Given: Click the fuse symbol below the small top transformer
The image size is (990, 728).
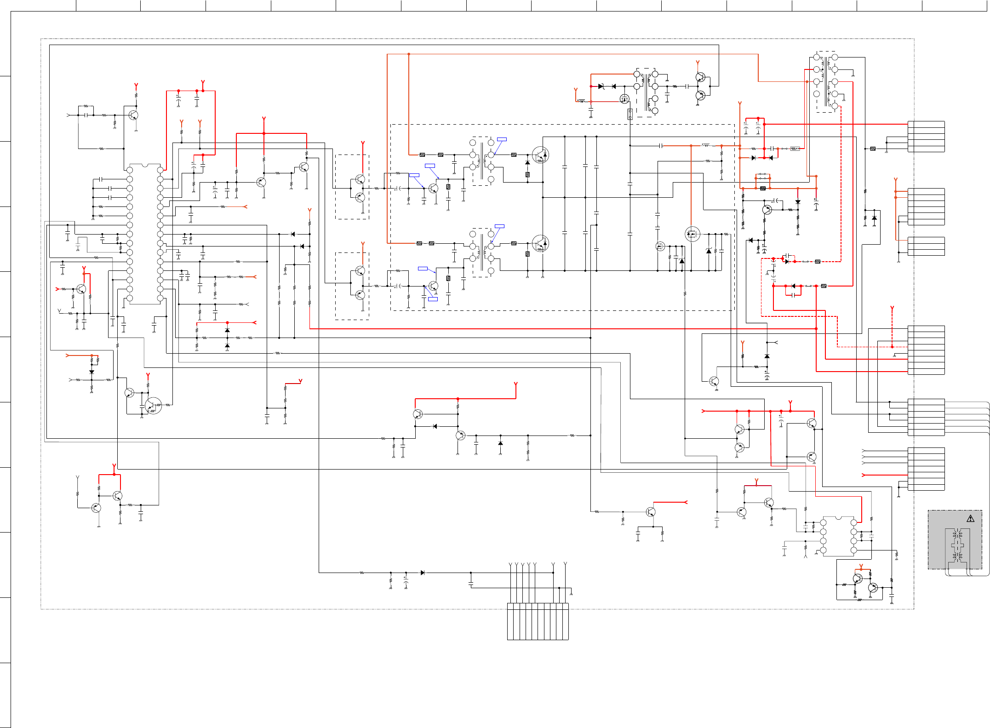Looking at the screenshot, I should (x=630, y=114).
